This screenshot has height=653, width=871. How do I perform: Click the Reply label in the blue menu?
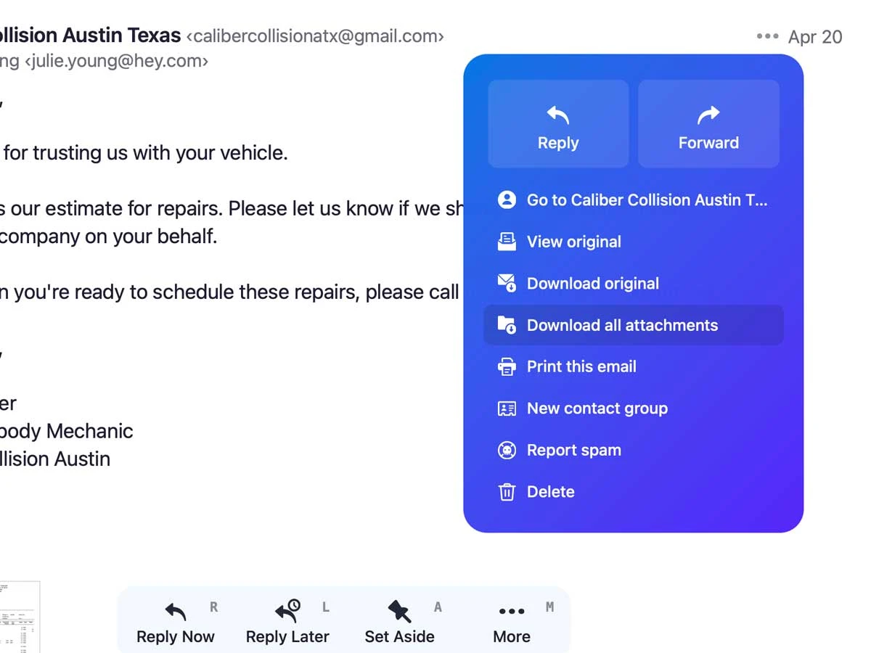[558, 143]
